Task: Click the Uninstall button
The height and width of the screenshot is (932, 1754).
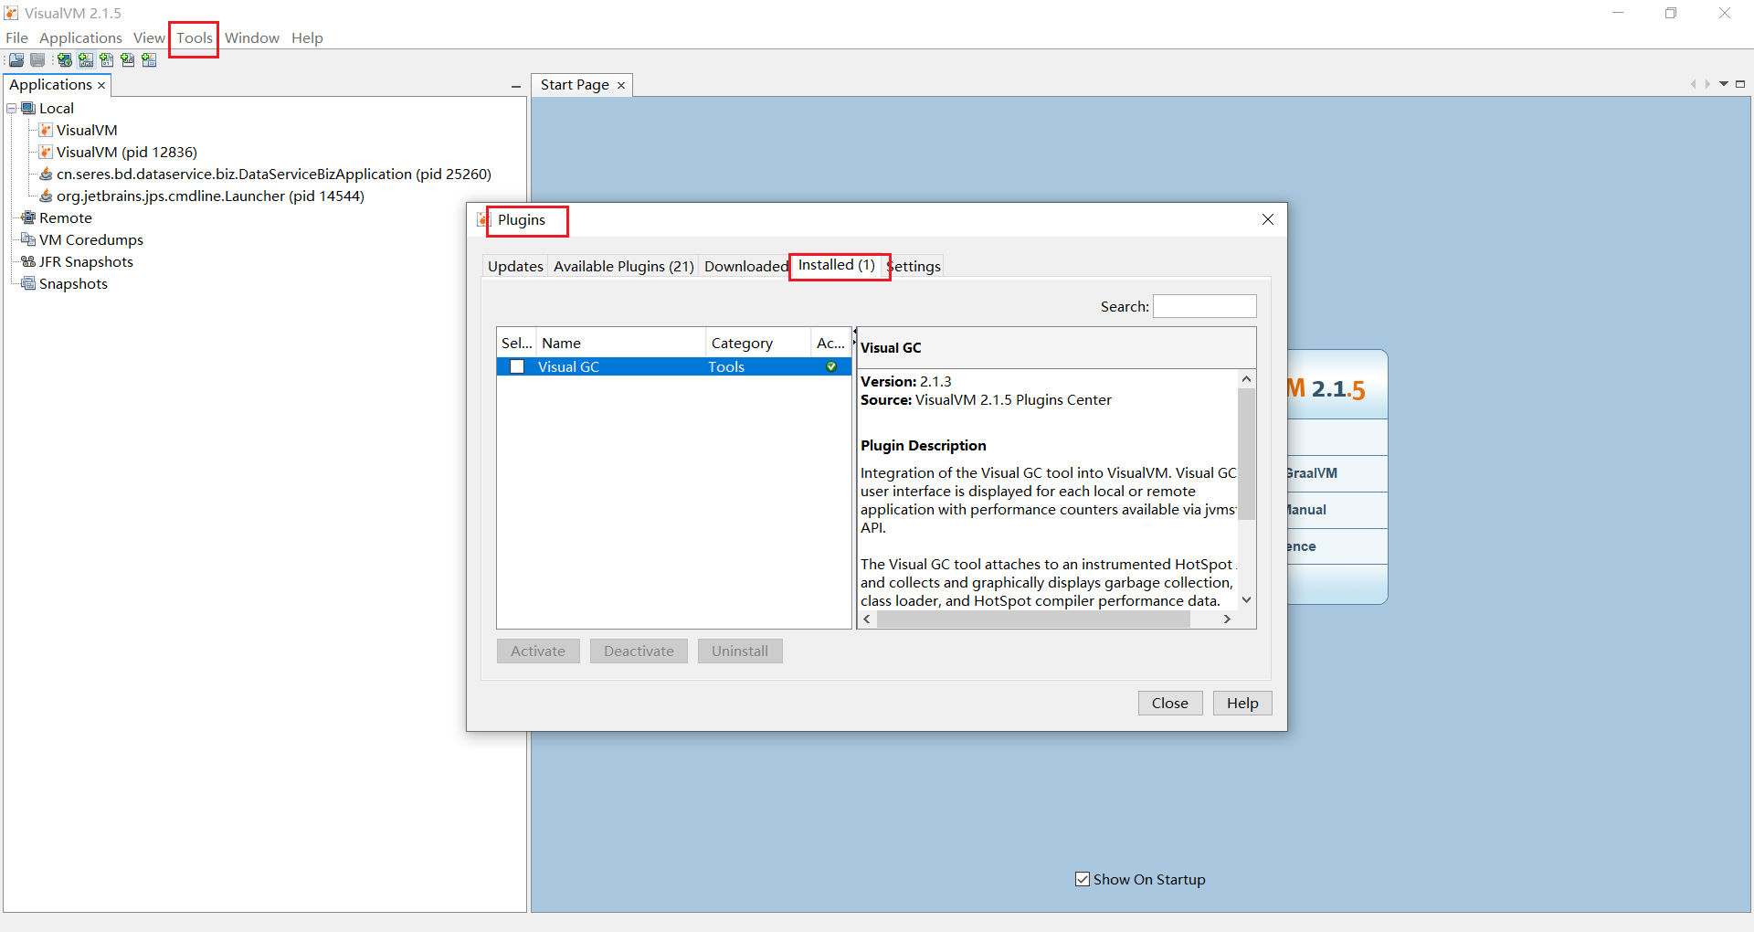Action: [x=740, y=651]
